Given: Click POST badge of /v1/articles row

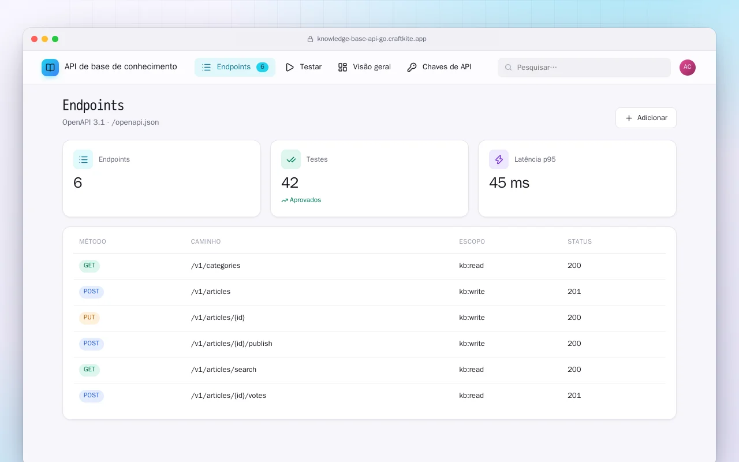Looking at the screenshot, I should pyautogui.click(x=91, y=292).
